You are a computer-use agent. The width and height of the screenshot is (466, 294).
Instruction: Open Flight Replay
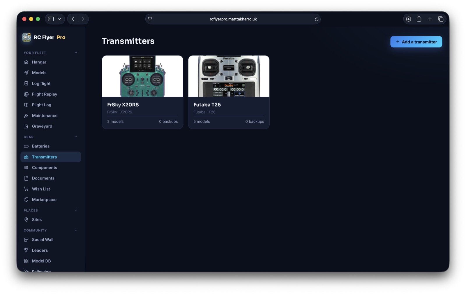tap(51, 94)
